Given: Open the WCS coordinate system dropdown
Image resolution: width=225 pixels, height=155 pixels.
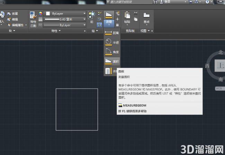Looking at the screenshot, I should 220,89.
